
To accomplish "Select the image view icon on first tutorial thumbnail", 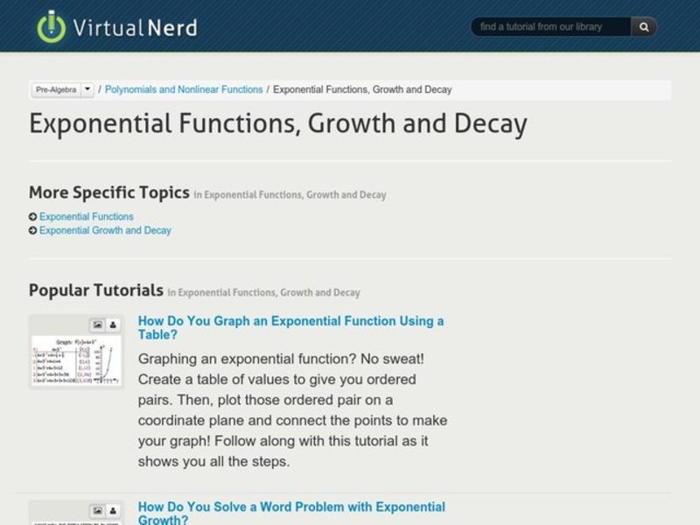I will click(96, 324).
